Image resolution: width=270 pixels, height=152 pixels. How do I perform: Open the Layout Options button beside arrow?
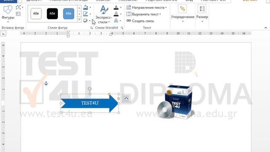click(x=126, y=98)
